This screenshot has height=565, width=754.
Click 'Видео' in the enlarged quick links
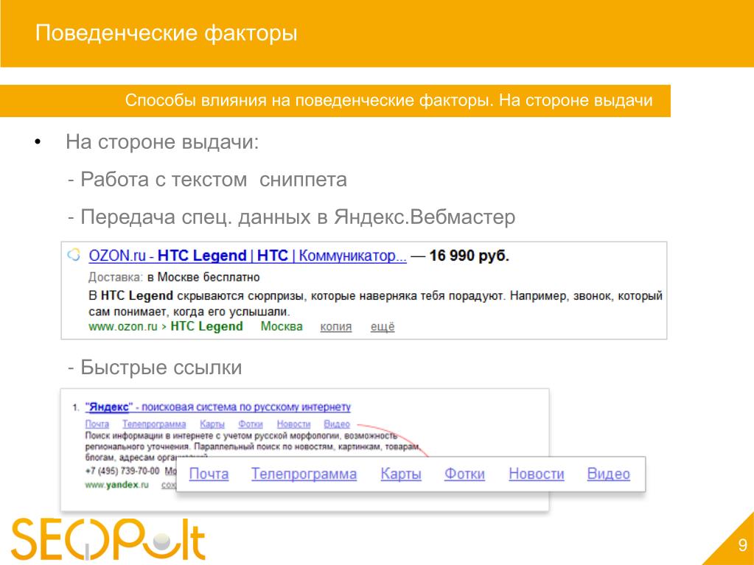608,474
